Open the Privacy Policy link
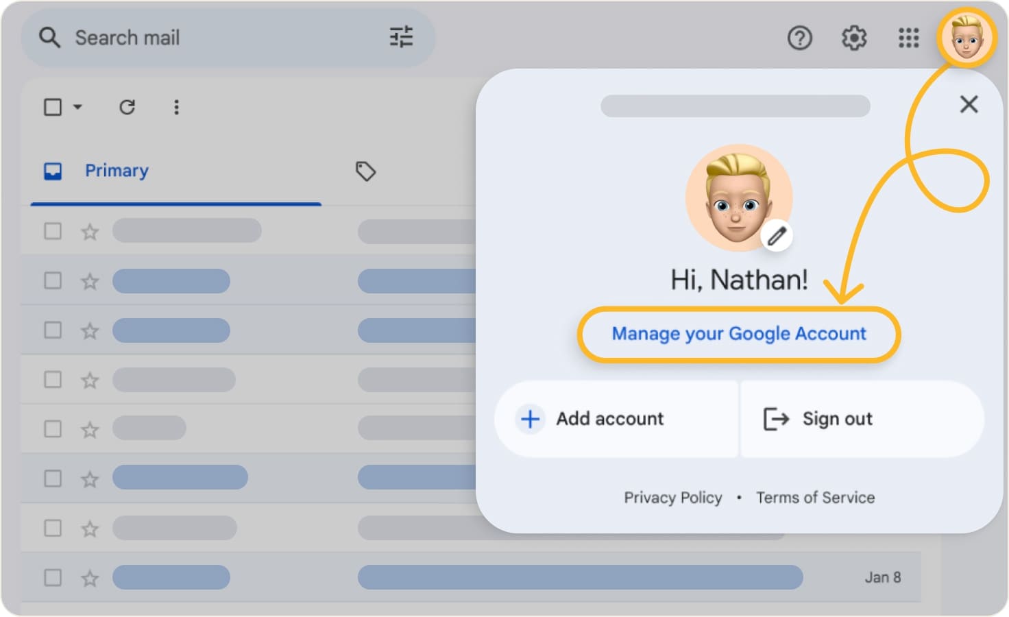 tap(673, 498)
